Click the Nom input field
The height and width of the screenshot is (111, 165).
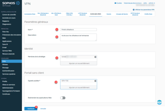pos(78,30)
